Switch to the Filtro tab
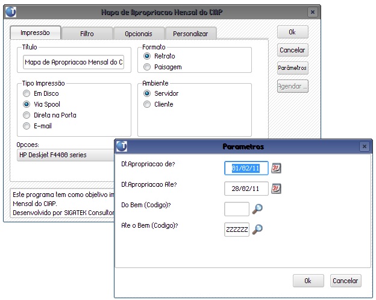This screenshot has width=376, height=300. (x=87, y=34)
